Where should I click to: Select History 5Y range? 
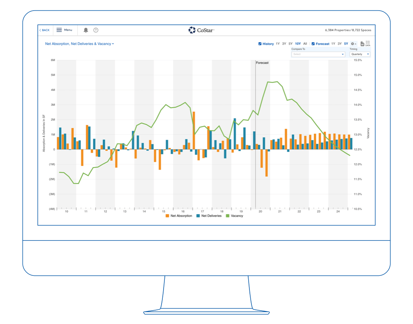click(x=290, y=44)
